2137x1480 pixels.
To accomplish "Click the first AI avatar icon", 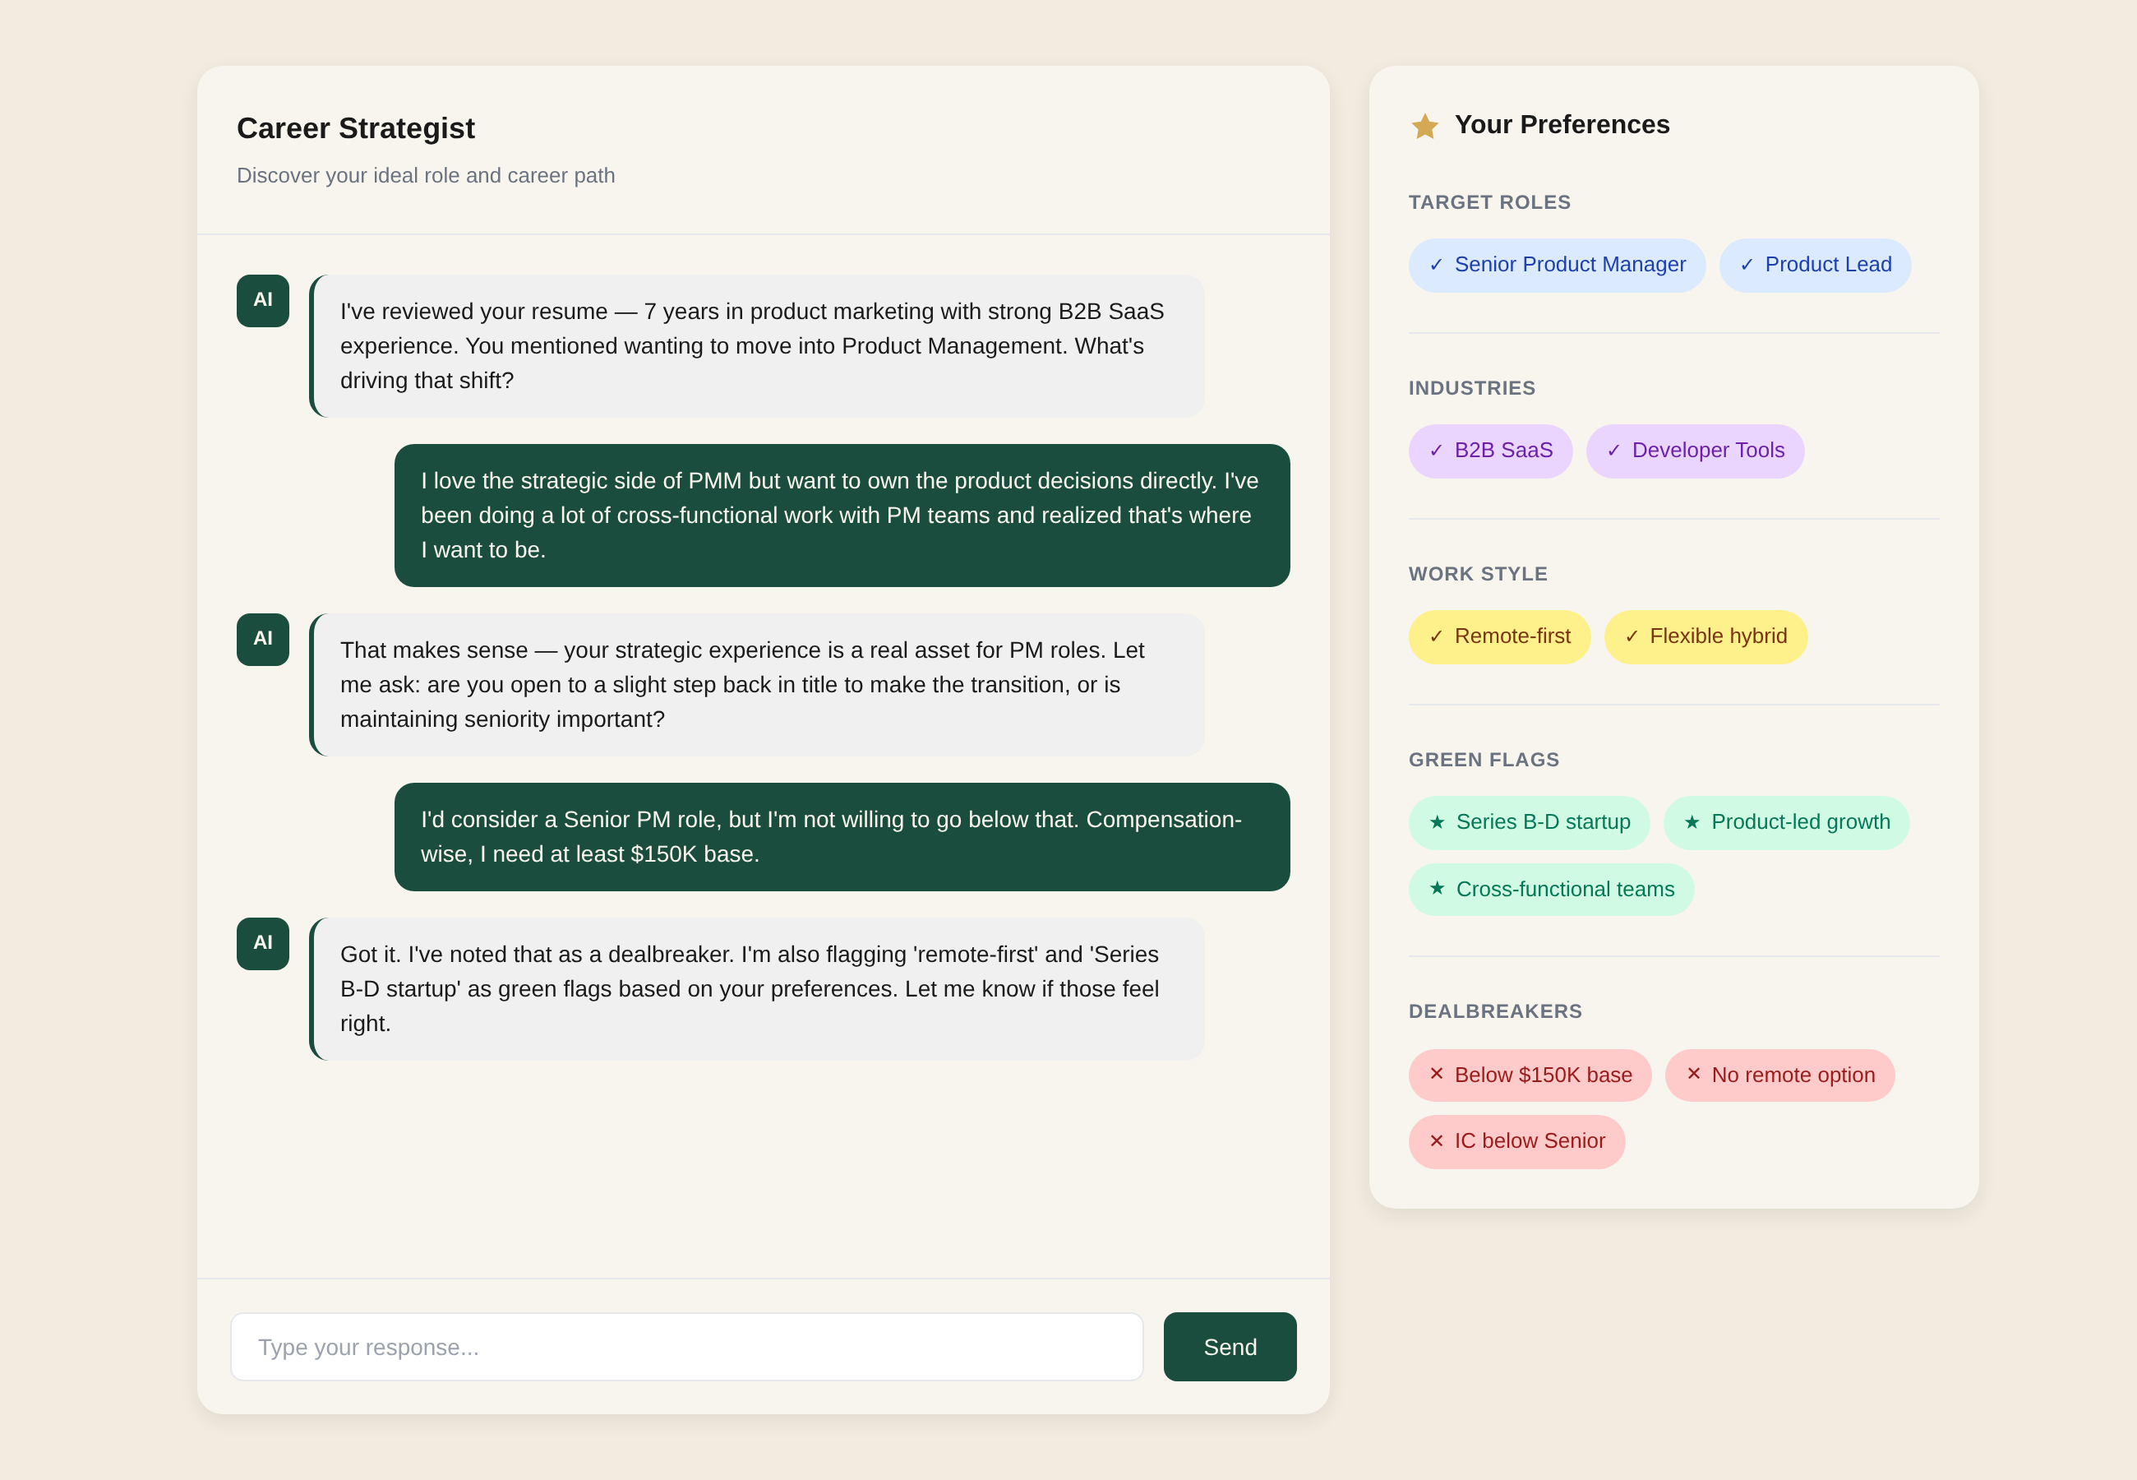I will [x=262, y=300].
